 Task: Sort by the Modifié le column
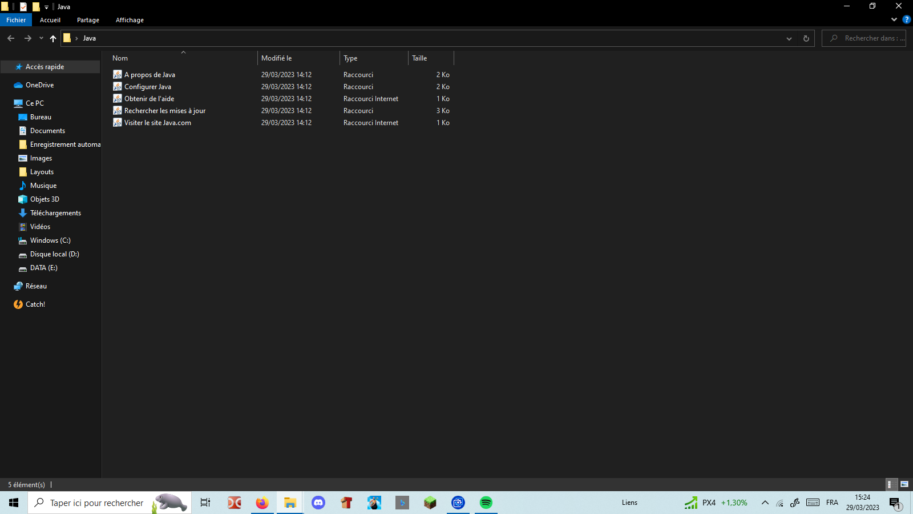tap(277, 58)
